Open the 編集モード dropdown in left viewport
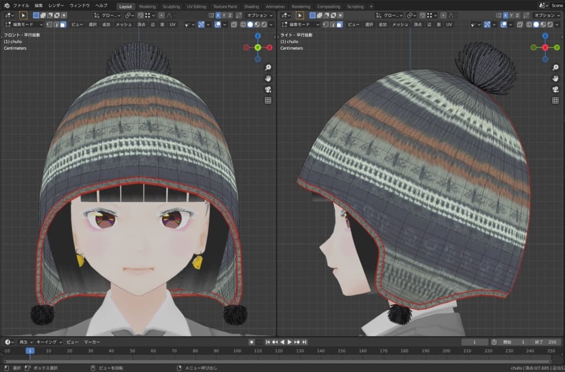Viewport: 565px width, 372px height. click(x=23, y=24)
